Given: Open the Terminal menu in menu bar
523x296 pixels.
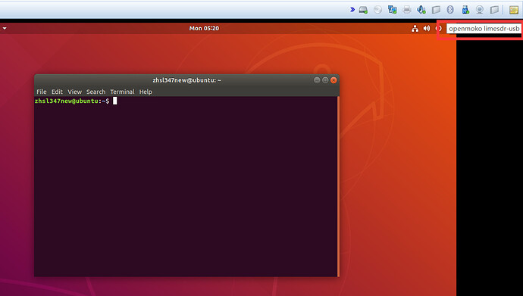Looking at the screenshot, I should click(122, 92).
